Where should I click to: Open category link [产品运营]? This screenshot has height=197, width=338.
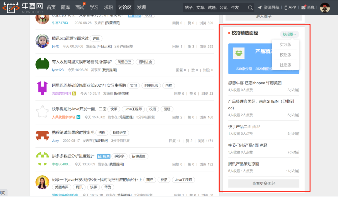coord(104,47)
